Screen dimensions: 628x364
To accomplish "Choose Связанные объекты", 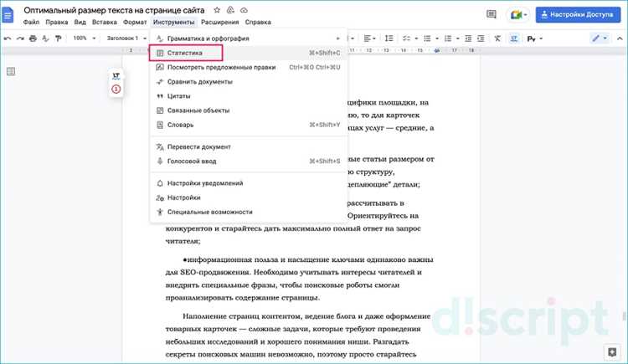I will 249,110.
